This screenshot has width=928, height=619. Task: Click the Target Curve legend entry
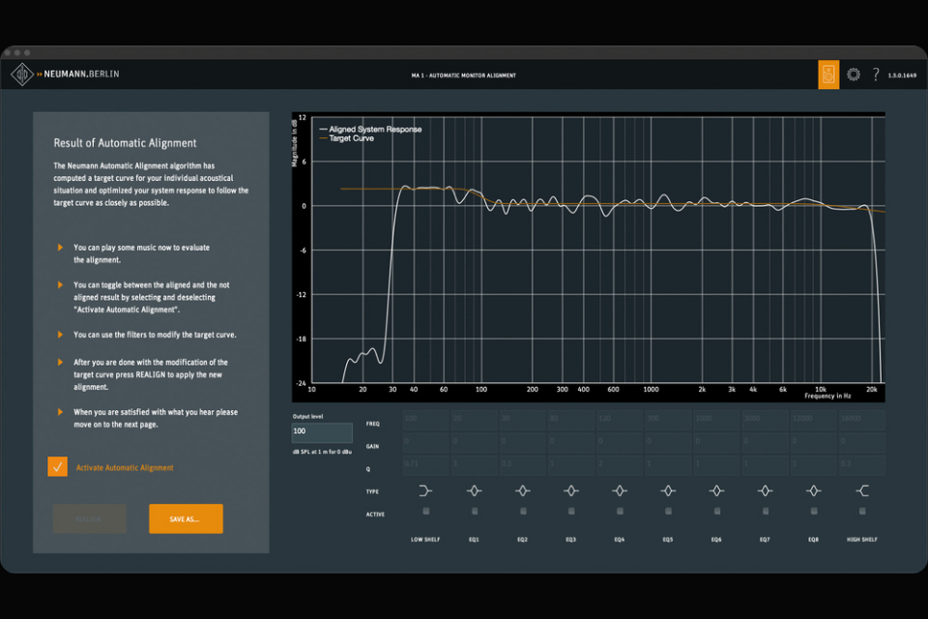(347, 138)
